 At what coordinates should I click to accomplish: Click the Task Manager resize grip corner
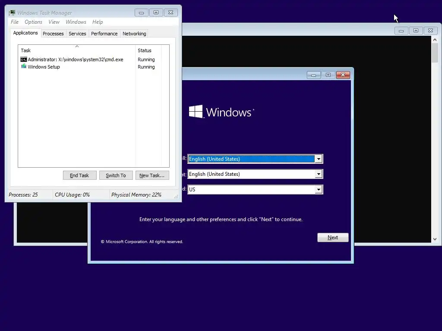tap(176, 197)
